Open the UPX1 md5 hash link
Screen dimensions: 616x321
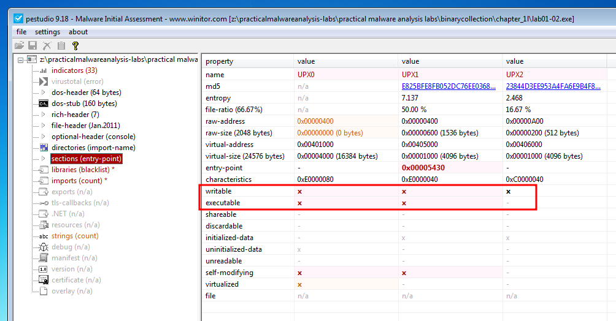pos(449,86)
